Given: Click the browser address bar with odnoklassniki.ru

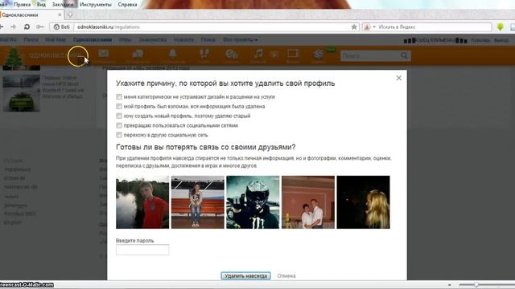Looking at the screenshot, I should 212,26.
